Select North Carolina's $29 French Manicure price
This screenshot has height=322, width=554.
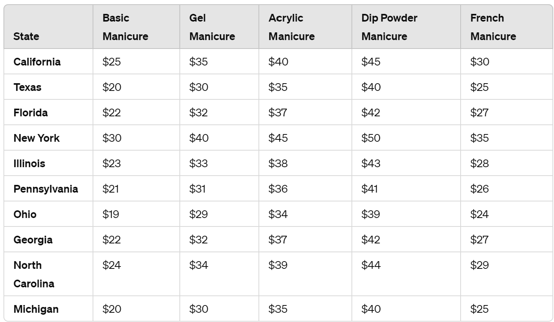480,265
